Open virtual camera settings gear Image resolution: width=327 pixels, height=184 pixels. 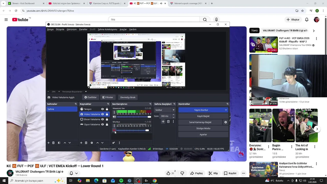(x=226, y=122)
